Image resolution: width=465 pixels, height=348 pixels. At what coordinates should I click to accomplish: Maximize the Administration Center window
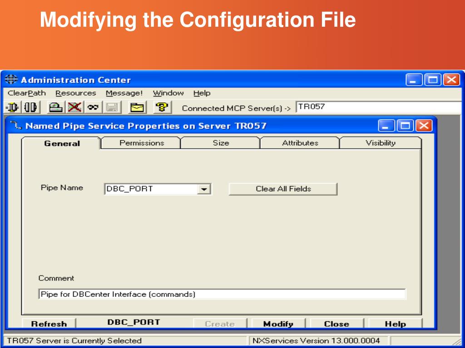pos(432,80)
